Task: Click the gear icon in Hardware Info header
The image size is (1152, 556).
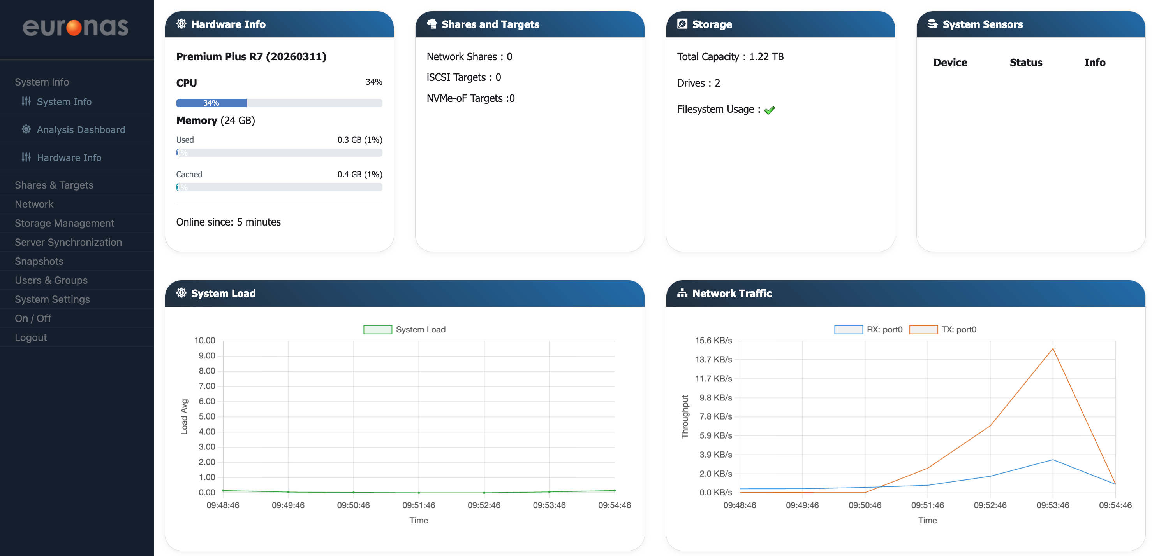Action: 181,24
